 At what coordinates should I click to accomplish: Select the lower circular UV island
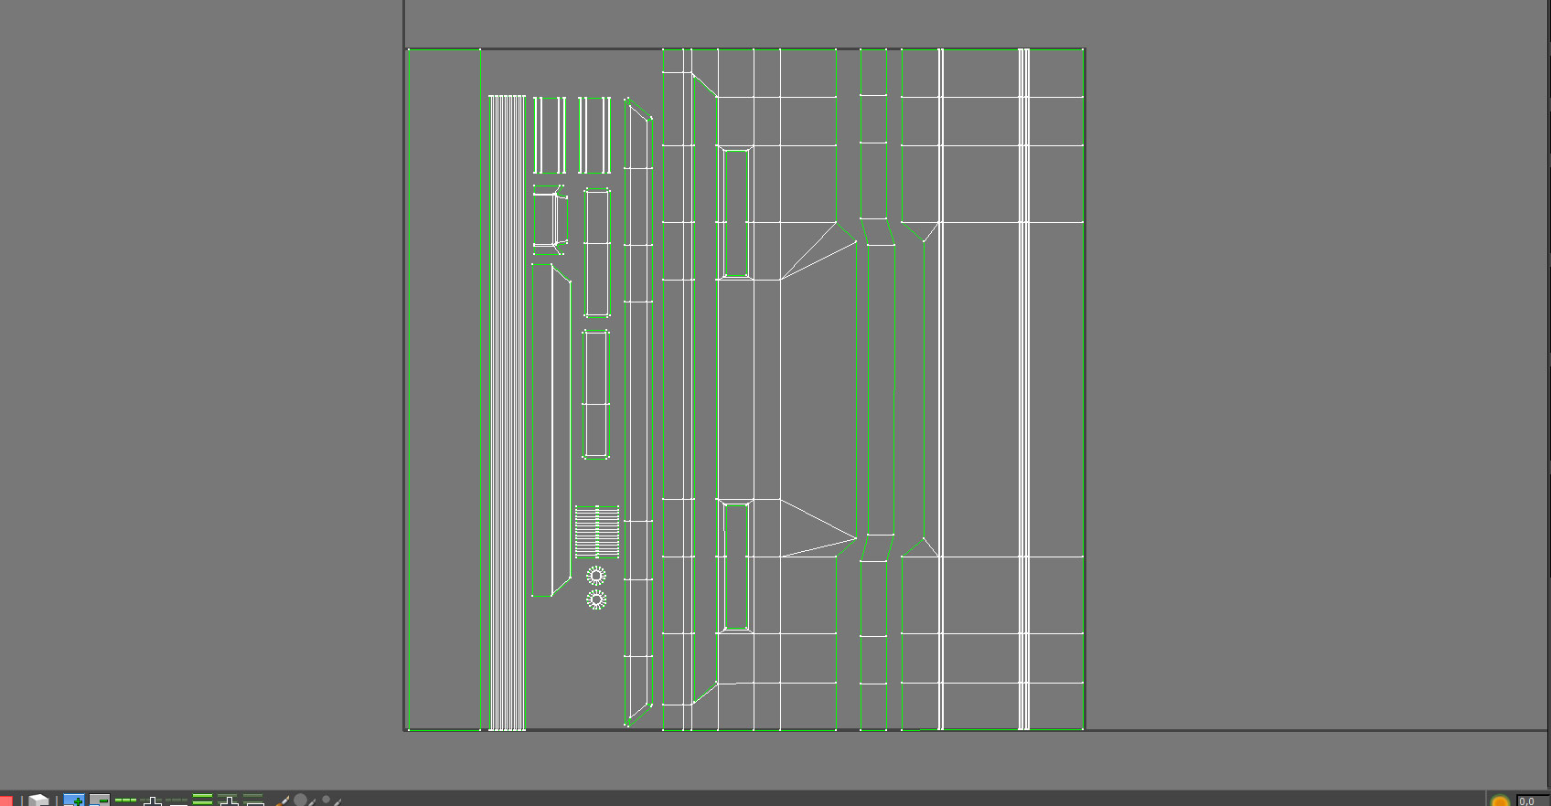click(596, 600)
